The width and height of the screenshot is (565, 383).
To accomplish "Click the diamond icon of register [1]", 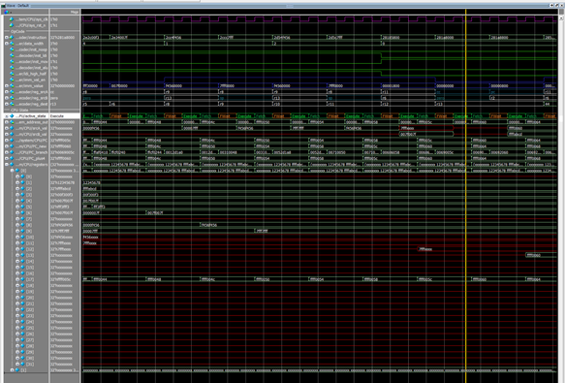I will (22, 182).
